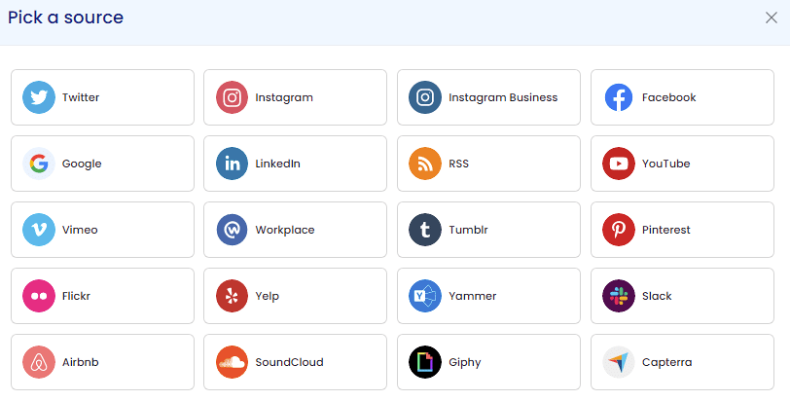Select the LinkedIn icon
This screenshot has height=401, width=790.
click(x=232, y=164)
